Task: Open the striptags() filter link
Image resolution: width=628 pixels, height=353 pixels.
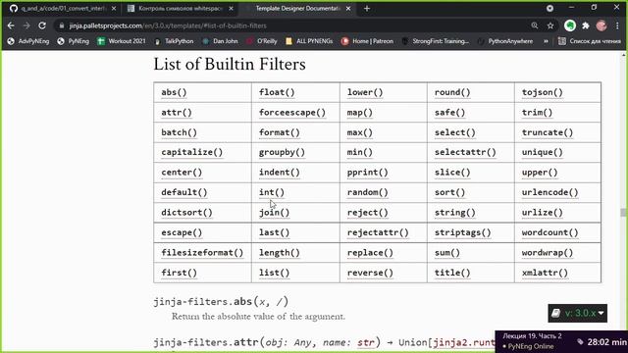Action: point(462,232)
